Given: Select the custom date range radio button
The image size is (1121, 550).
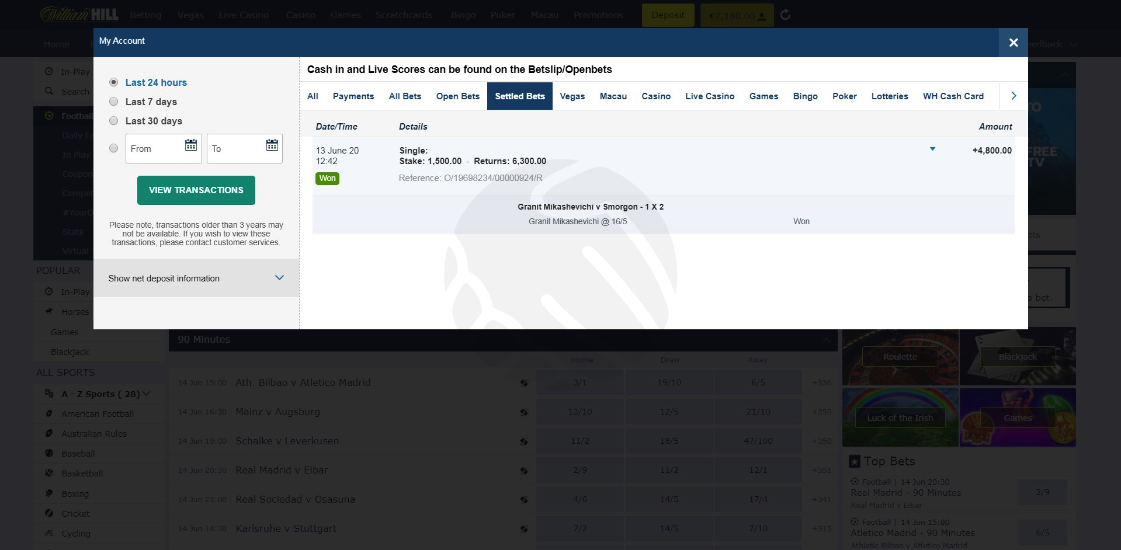Looking at the screenshot, I should click(x=114, y=148).
